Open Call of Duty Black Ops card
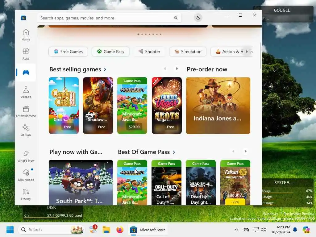This screenshot has width=316, height=237. (166, 183)
